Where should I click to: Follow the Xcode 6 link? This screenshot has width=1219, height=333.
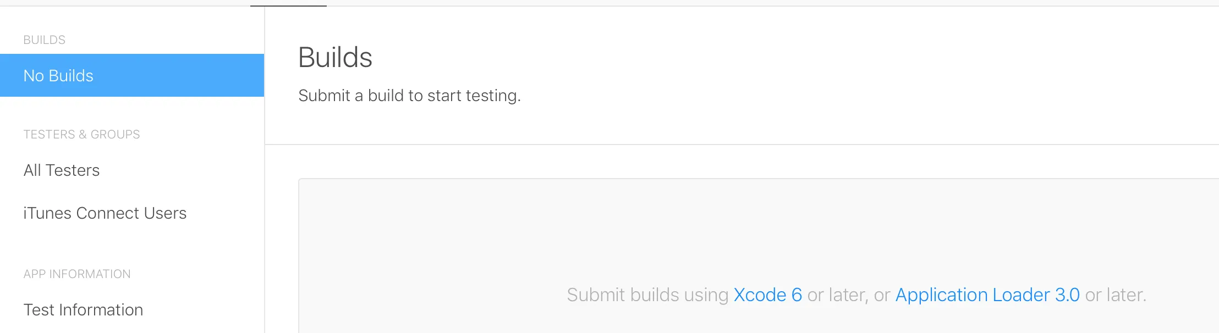(767, 295)
